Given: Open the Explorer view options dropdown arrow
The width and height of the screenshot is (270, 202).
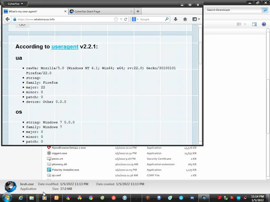Looking at the screenshot, I should pyautogui.click(x=245, y=24).
